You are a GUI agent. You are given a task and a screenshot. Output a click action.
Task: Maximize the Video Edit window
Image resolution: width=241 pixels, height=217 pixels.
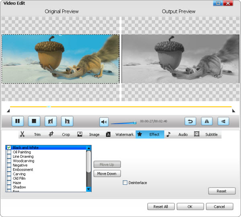coord(218,3)
